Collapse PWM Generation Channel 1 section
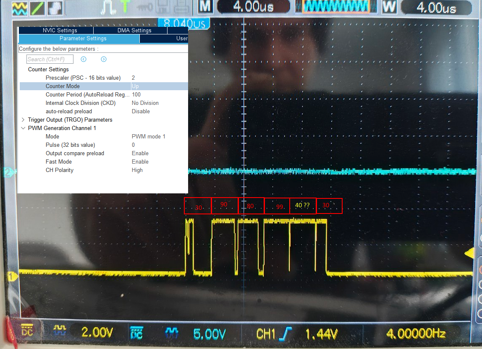 23,128
